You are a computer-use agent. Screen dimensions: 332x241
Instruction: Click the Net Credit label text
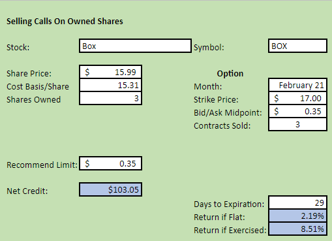[x=27, y=191]
